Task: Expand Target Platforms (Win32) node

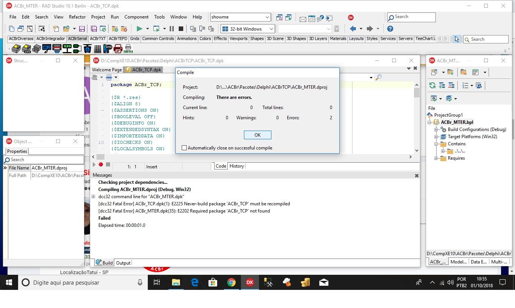Action: [436, 137]
